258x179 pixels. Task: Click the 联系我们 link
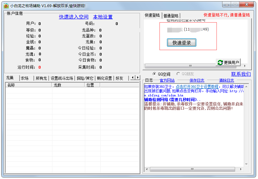241,74
